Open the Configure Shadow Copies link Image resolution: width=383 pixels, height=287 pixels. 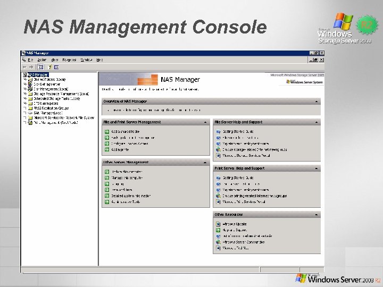pyautogui.click(x=130, y=143)
